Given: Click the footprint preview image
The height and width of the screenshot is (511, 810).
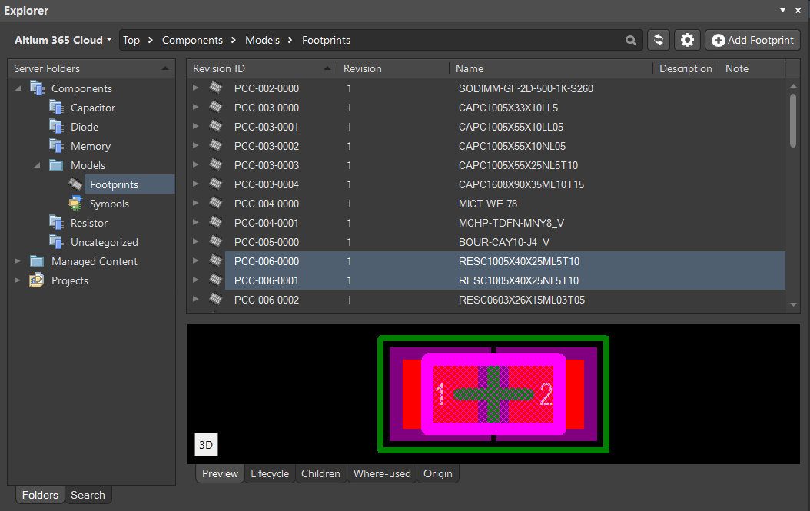Looking at the screenshot, I should point(493,394).
